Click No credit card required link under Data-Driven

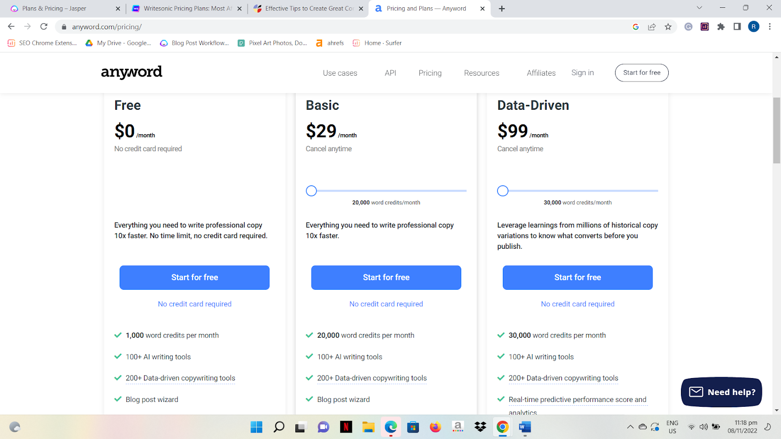577,304
